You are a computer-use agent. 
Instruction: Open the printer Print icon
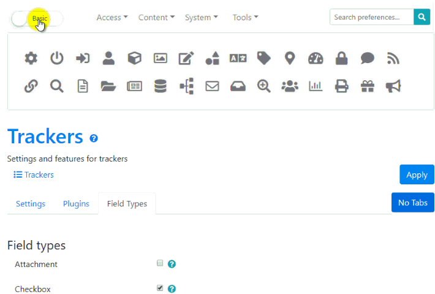coord(341,86)
